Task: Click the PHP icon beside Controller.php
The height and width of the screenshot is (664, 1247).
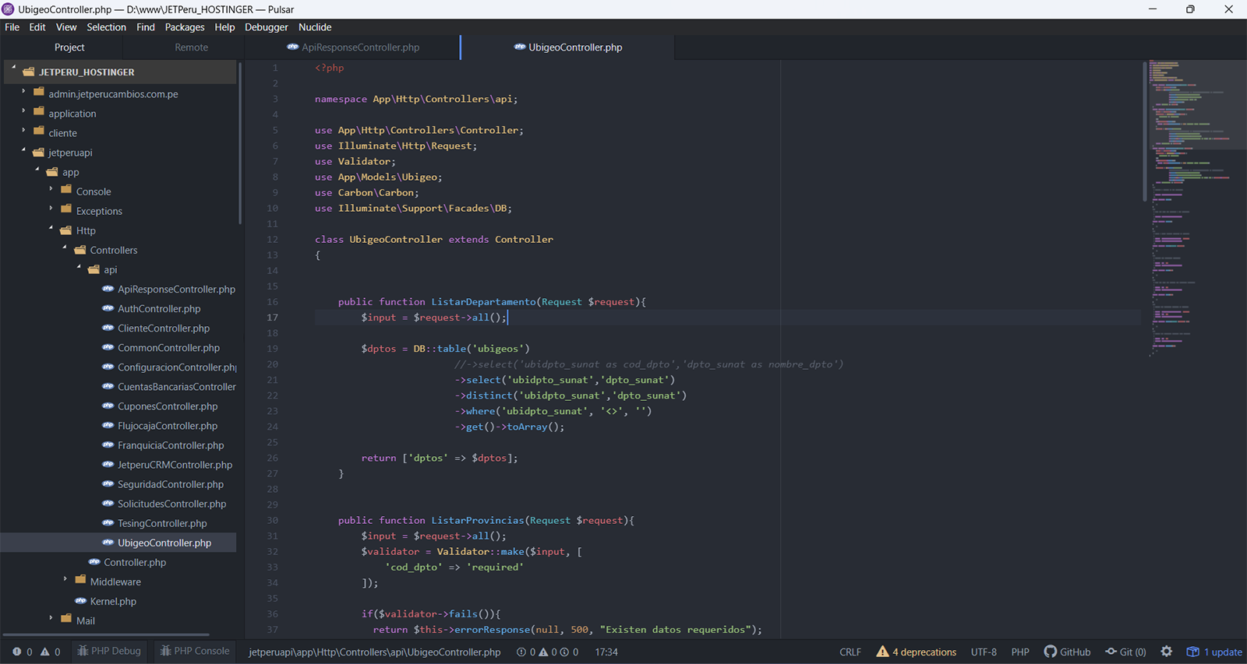Action: coord(94,562)
